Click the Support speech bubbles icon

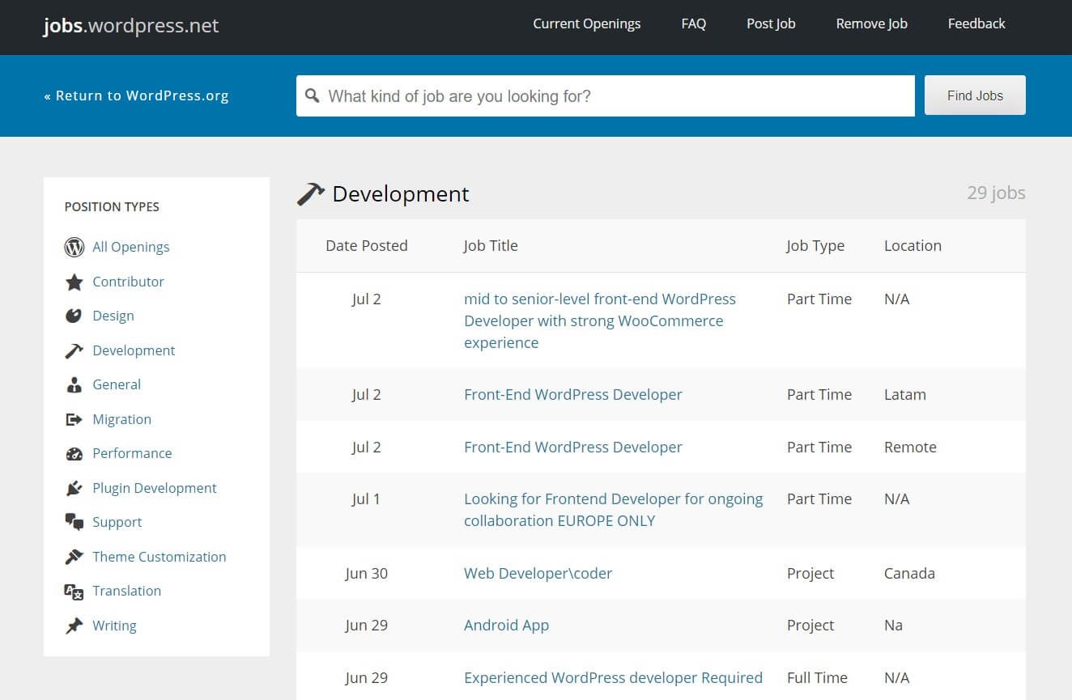pyautogui.click(x=74, y=522)
